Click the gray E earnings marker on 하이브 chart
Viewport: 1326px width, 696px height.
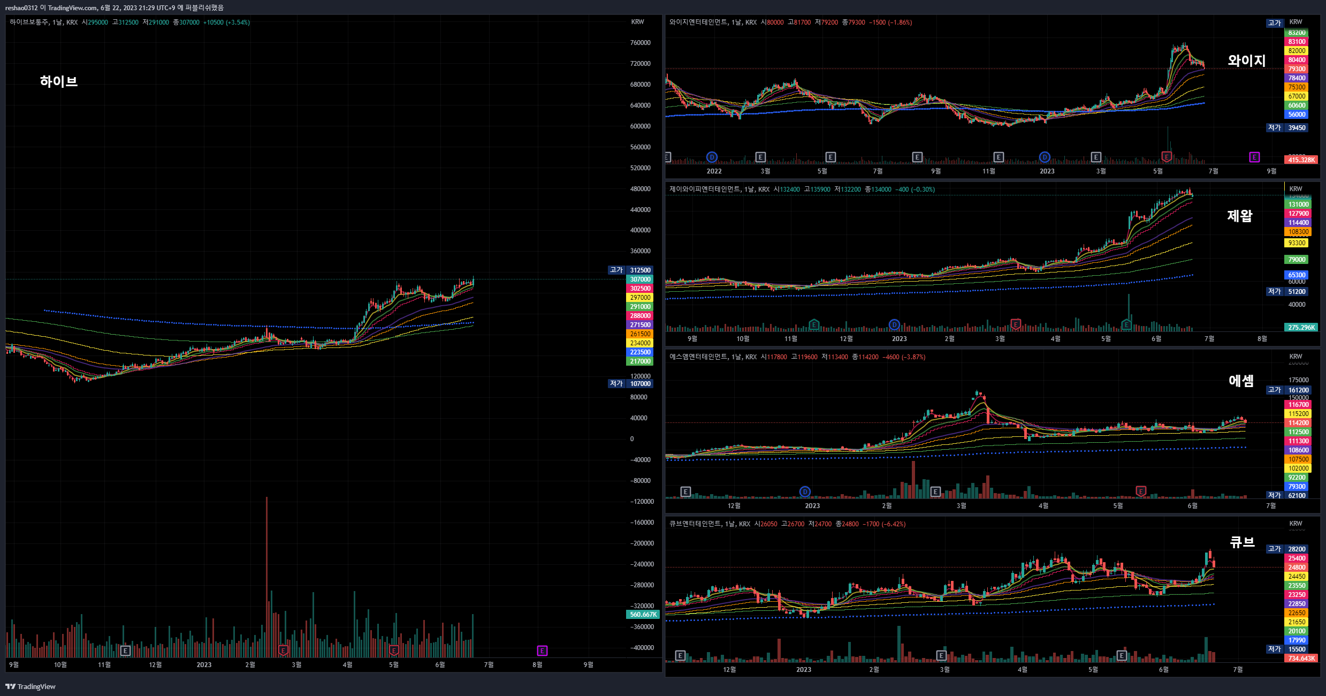[125, 650]
